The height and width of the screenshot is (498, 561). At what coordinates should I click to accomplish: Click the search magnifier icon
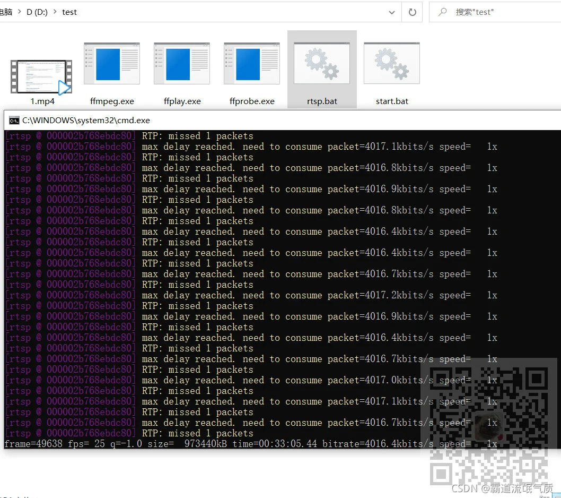click(443, 12)
